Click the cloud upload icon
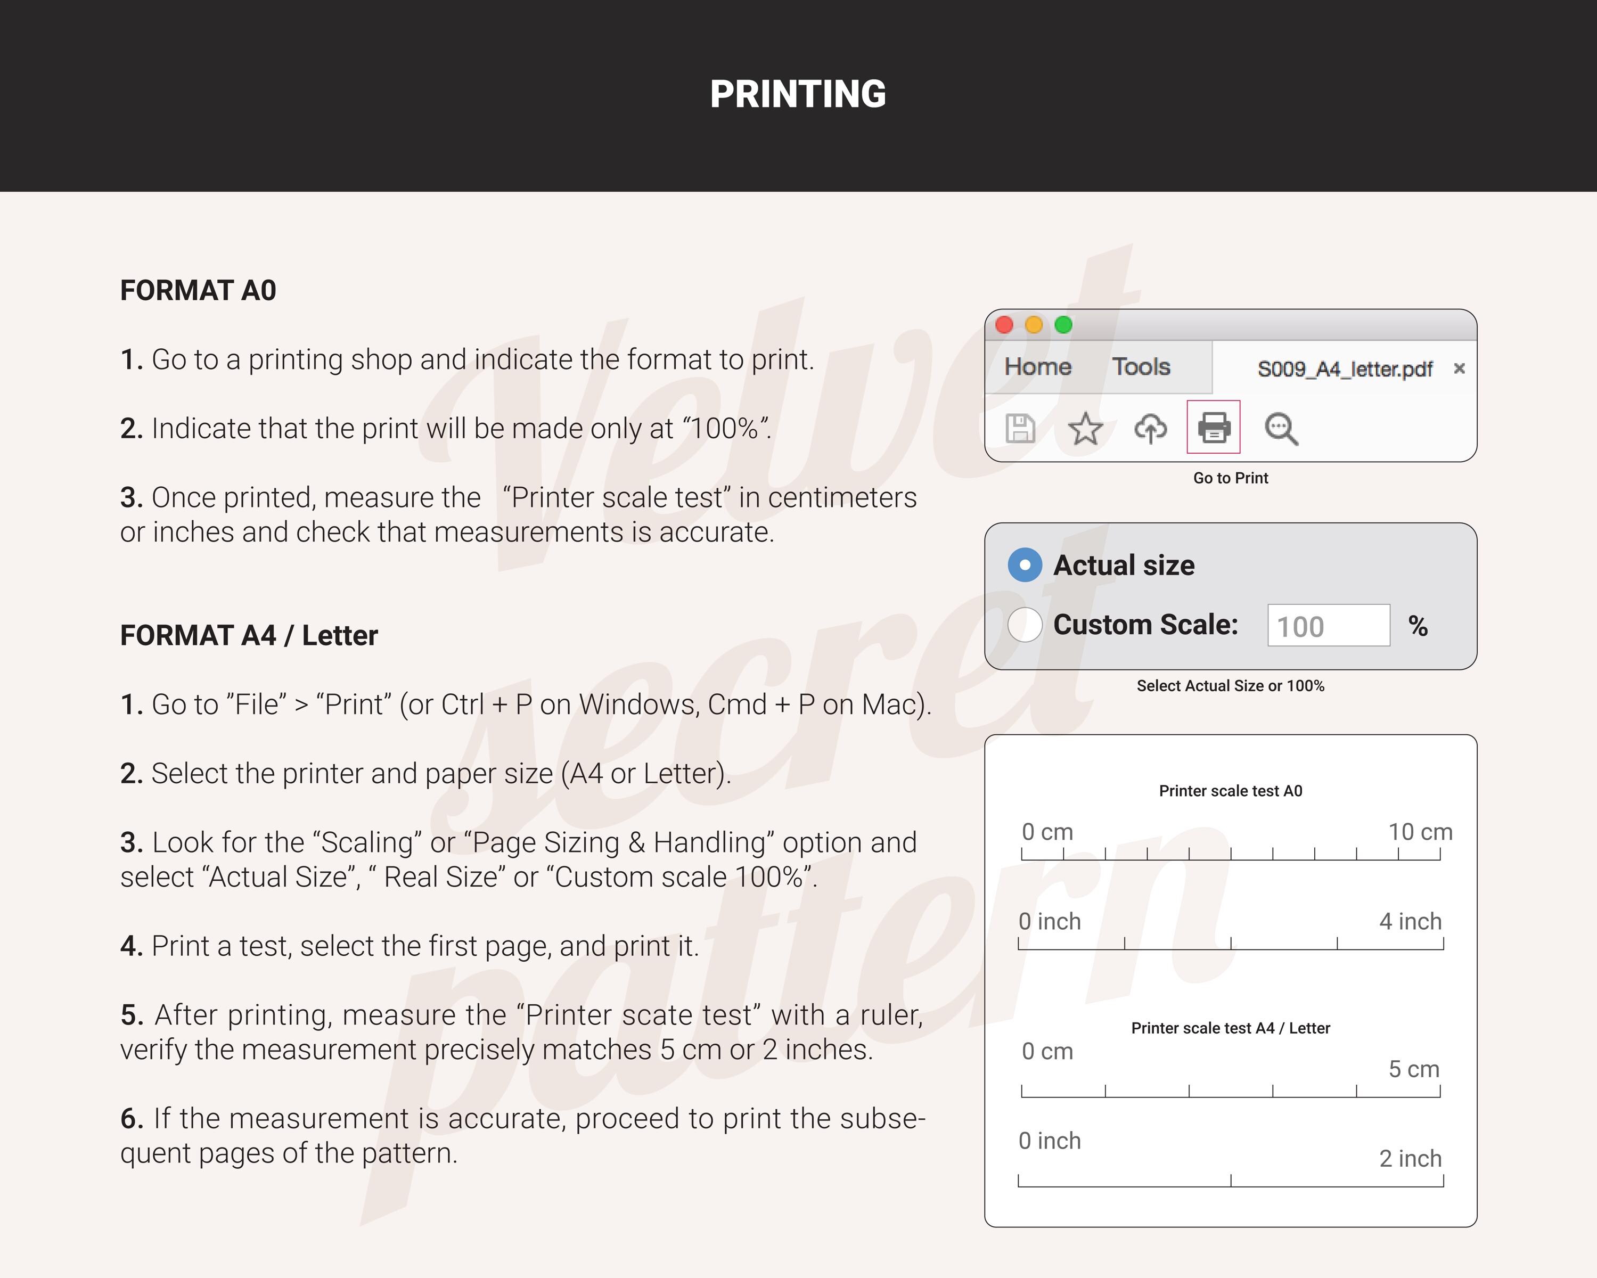 (1150, 428)
